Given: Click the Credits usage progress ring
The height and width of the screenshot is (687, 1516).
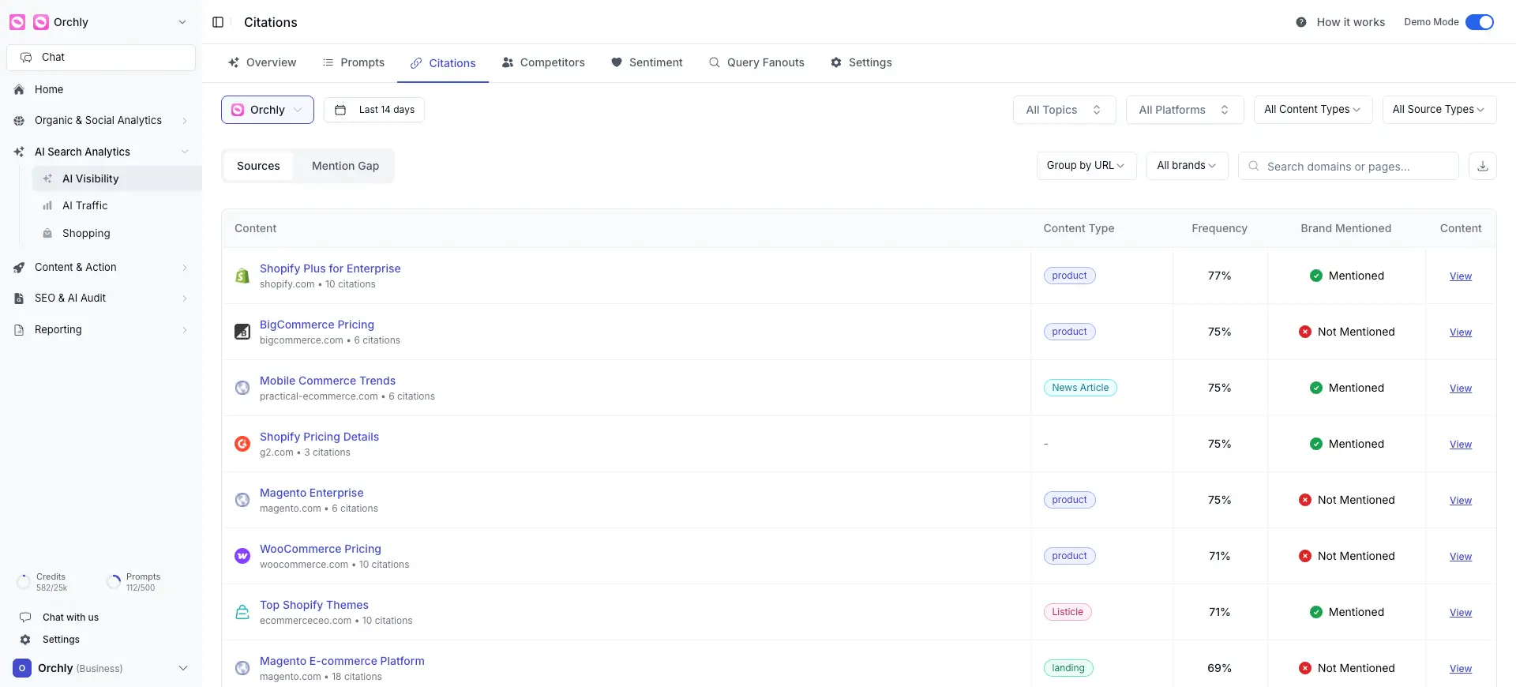Looking at the screenshot, I should [24, 583].
